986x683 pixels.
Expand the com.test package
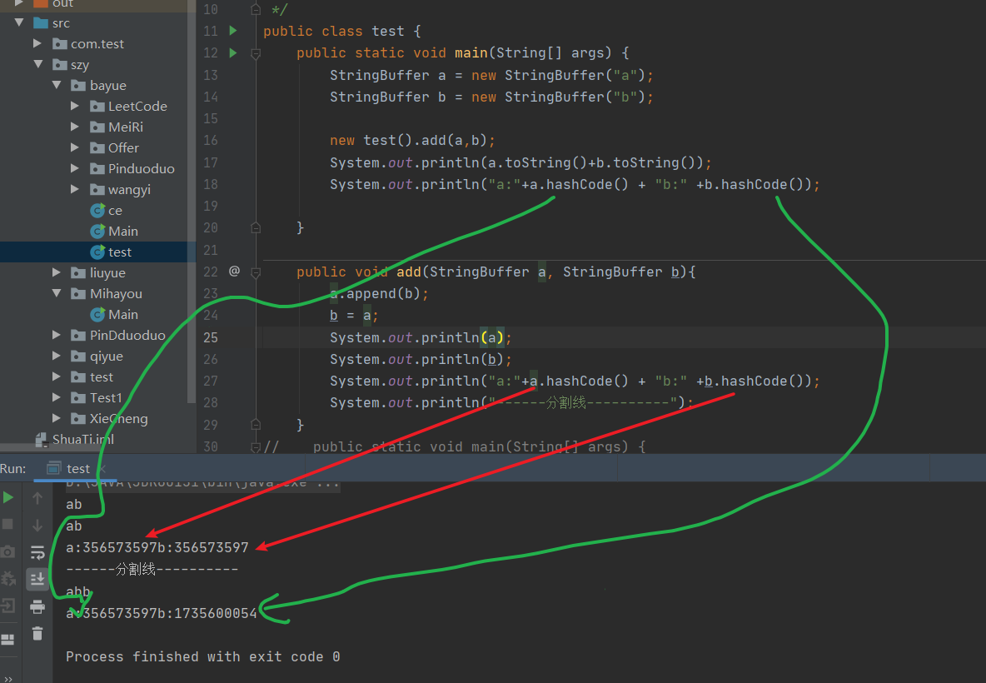pos(37,43)
